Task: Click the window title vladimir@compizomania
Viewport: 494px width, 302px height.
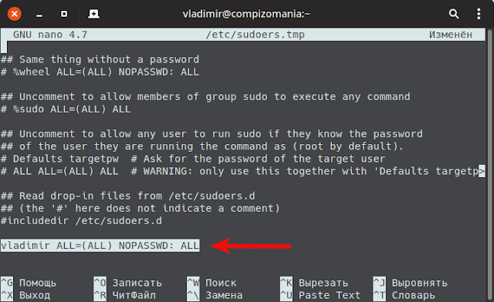Action: [246, 14]
